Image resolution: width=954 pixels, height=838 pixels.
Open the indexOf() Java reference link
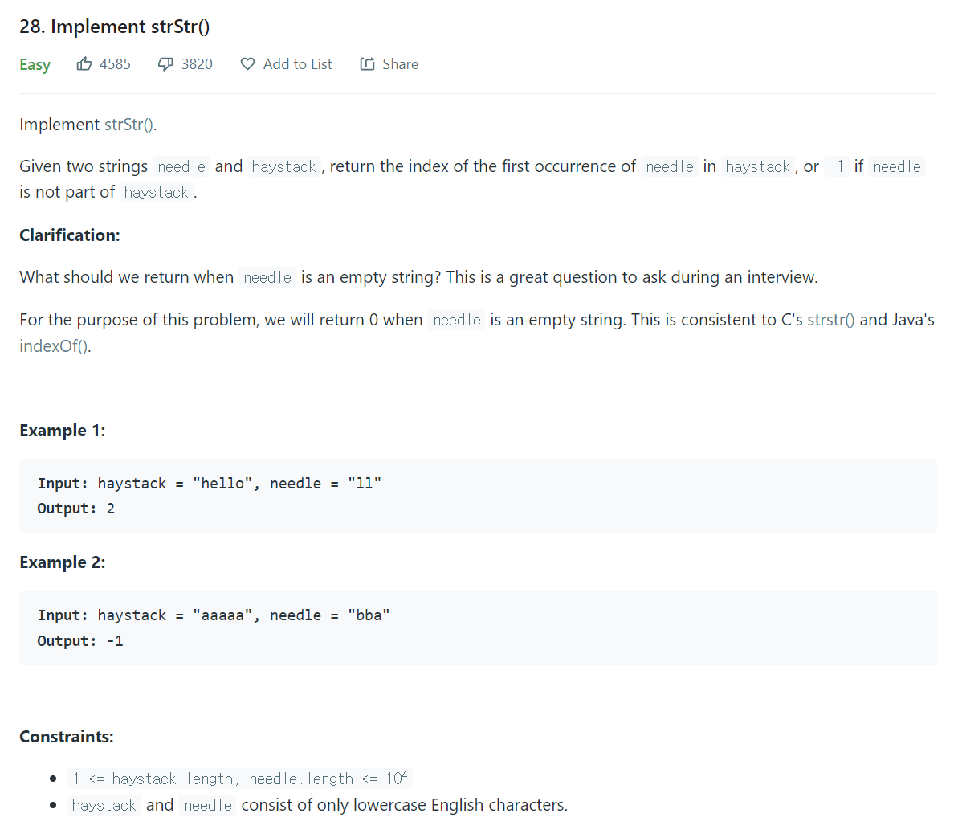51,345
